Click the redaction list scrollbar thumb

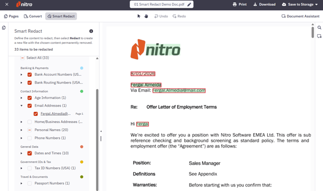97,140
